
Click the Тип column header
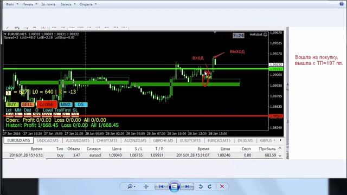click(60, 149)
